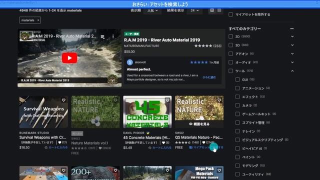320x180 pixels.
Task: Favorite the Nature Materials vol.1 asset
Action: coord(115,100)
